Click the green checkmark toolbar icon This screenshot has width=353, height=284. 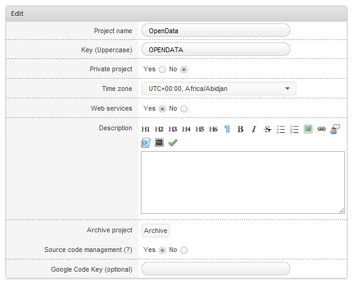(x=173, y=143)
